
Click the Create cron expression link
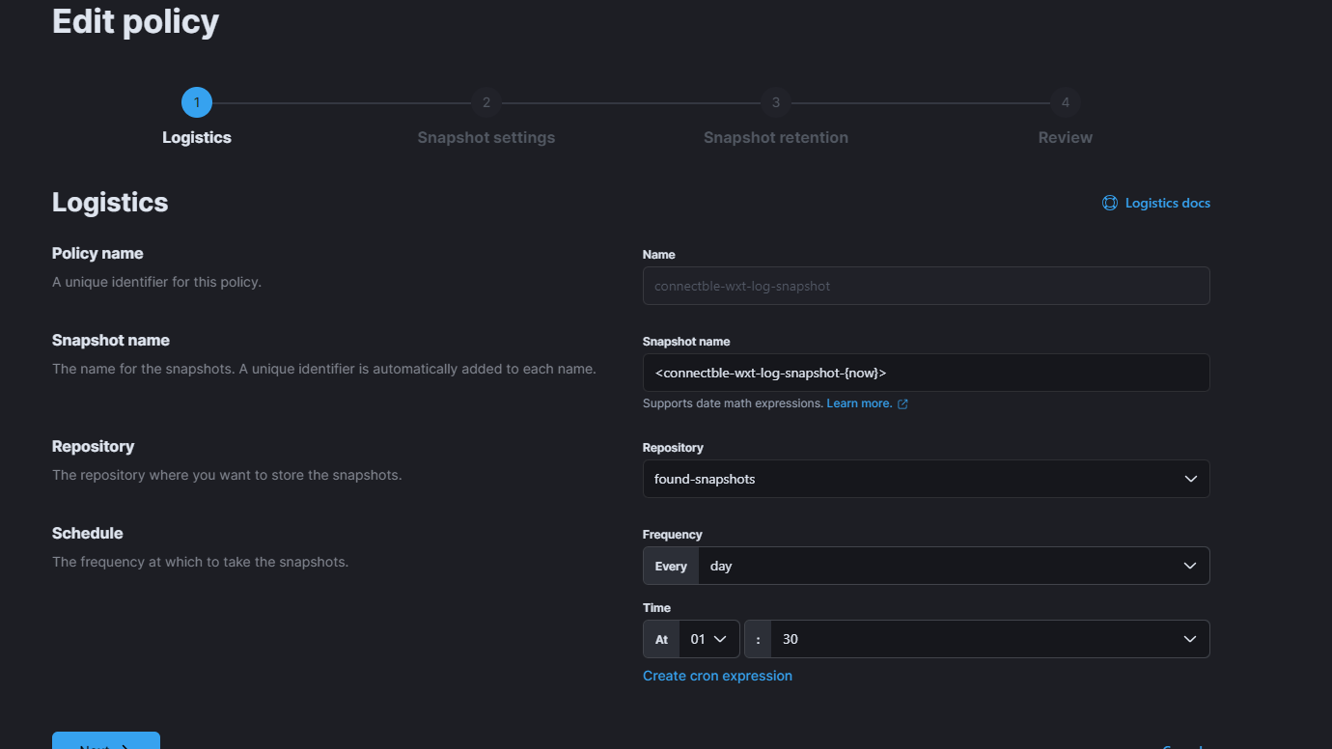(x=717, y=676)
